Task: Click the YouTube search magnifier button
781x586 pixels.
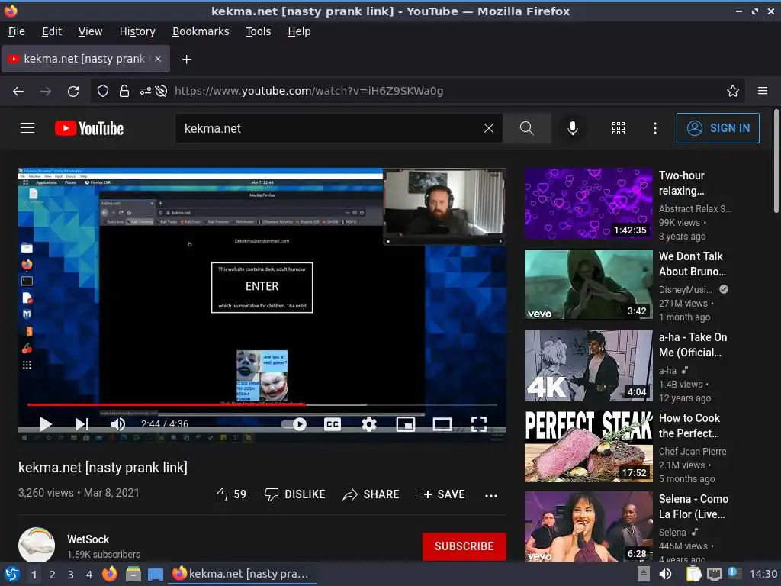Action: [x=526, y=128]
